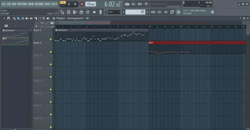250x130 pixels.
Task: Open the help speech-bubble icon
Action: click(172, 12)
